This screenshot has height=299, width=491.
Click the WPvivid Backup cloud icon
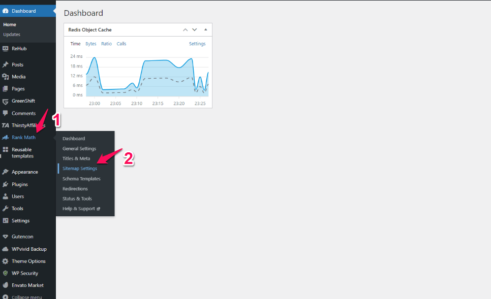(5, 249)
